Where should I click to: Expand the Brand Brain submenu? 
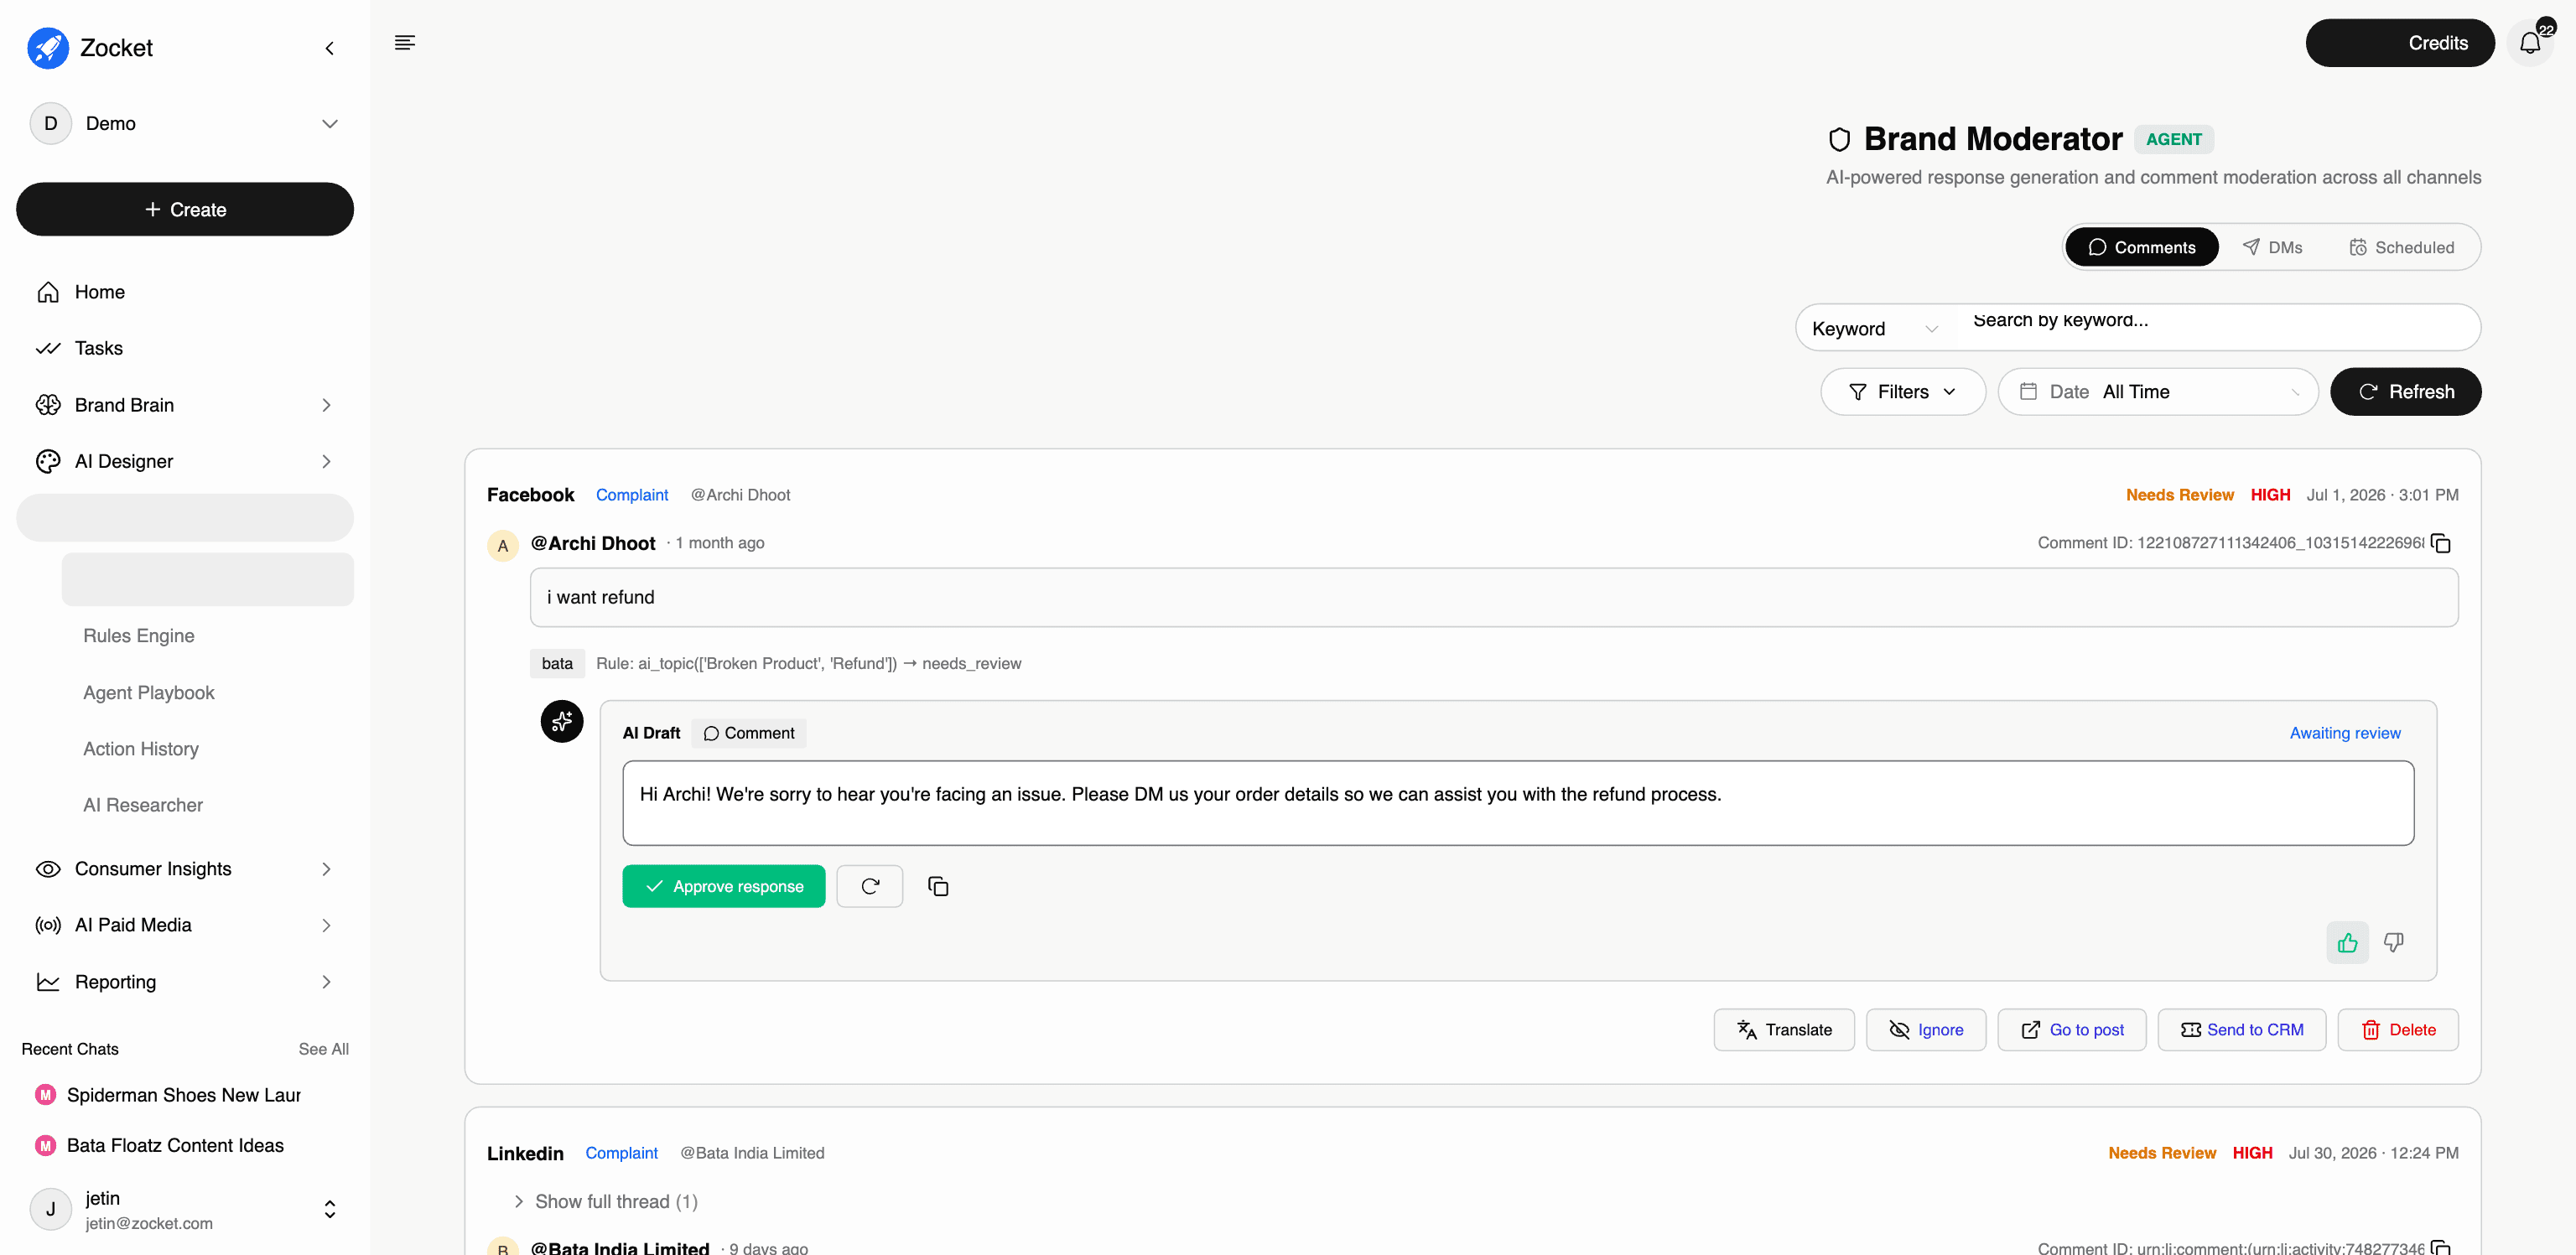click(x=327, y=405)
